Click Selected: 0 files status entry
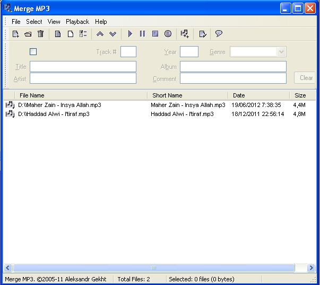This screenshot has width=320, height=285. click(202, 279)
